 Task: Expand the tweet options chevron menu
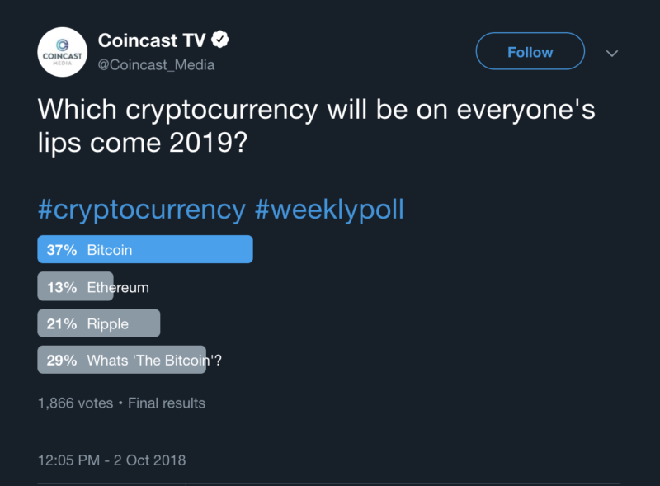[x=611, y=53]
